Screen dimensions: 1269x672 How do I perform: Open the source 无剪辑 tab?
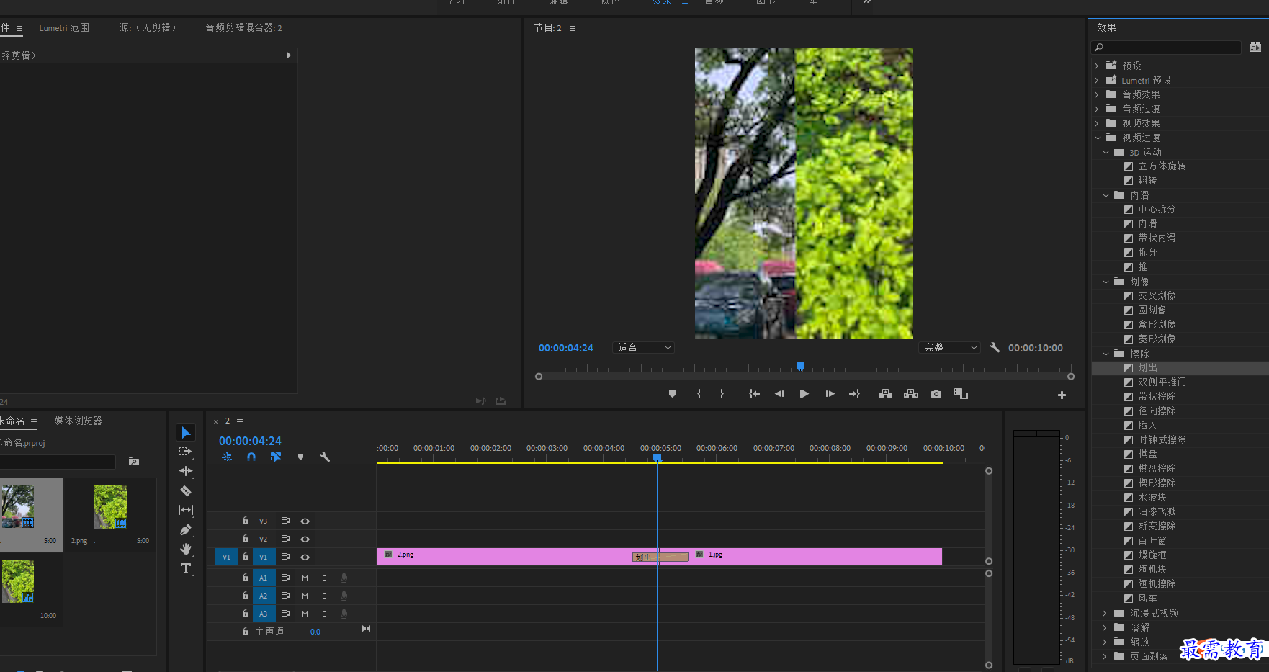coord(148,27)
